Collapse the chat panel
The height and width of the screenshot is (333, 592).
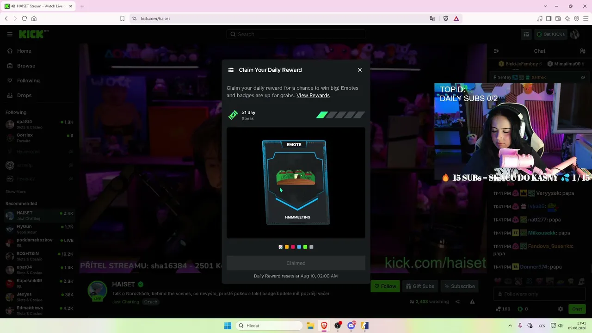(496, 51)
